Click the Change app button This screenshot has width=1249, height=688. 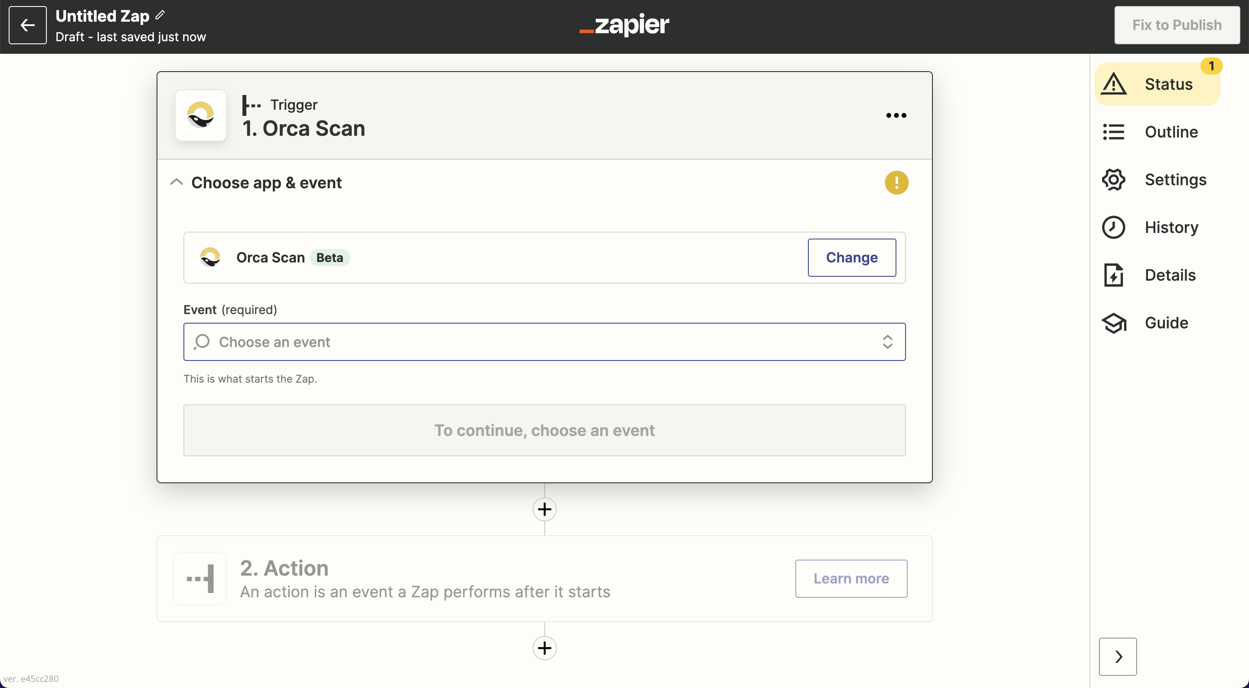[x=852, y=258]
